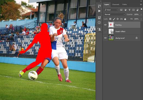Viewport: 143px width, 100px height.
Task: Lock all padlock icon
Action: click(125, 19)
